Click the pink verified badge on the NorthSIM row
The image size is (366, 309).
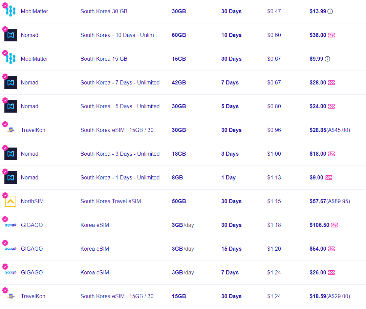(x=5, y=195)
